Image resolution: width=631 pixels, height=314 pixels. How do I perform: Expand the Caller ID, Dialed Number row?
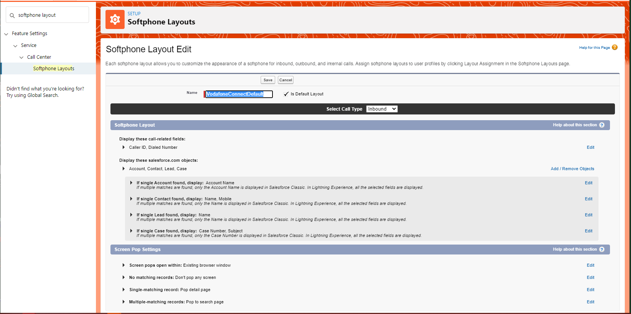click(x=123, y=147)
